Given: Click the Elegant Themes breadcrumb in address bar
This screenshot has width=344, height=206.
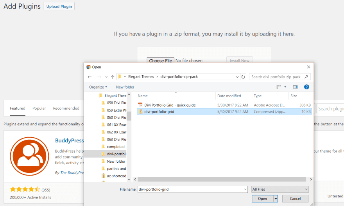Looking at the screenshot, I should pyautogui.click(x=141, y=76).
